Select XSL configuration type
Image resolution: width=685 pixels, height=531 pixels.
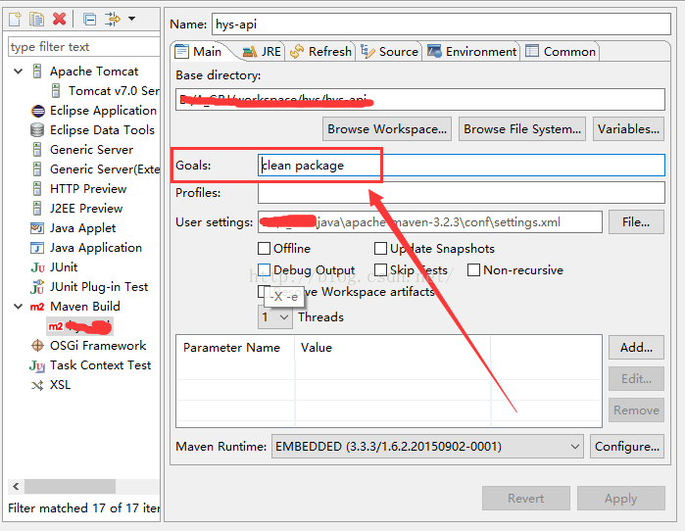tap(51, 385)
